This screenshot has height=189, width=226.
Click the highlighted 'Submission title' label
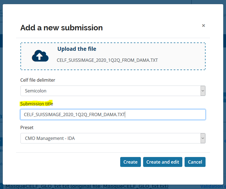pyautogui.click(x=36, y=104)
